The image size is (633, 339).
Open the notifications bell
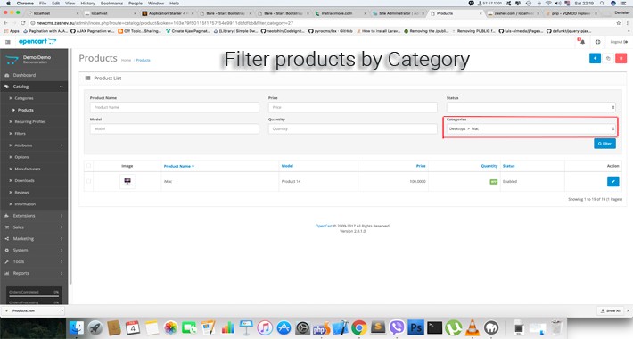point(581,42)
